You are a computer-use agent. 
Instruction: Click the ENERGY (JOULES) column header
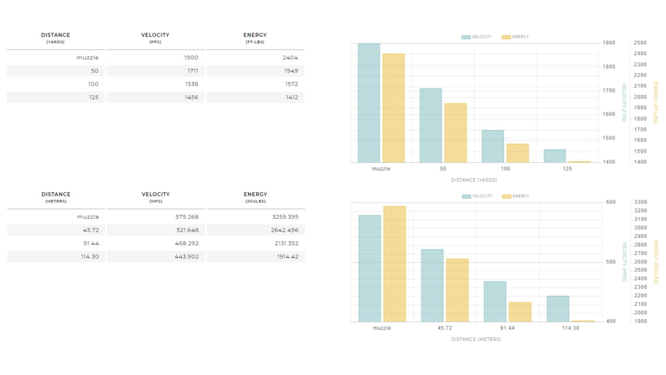(255, 197)
